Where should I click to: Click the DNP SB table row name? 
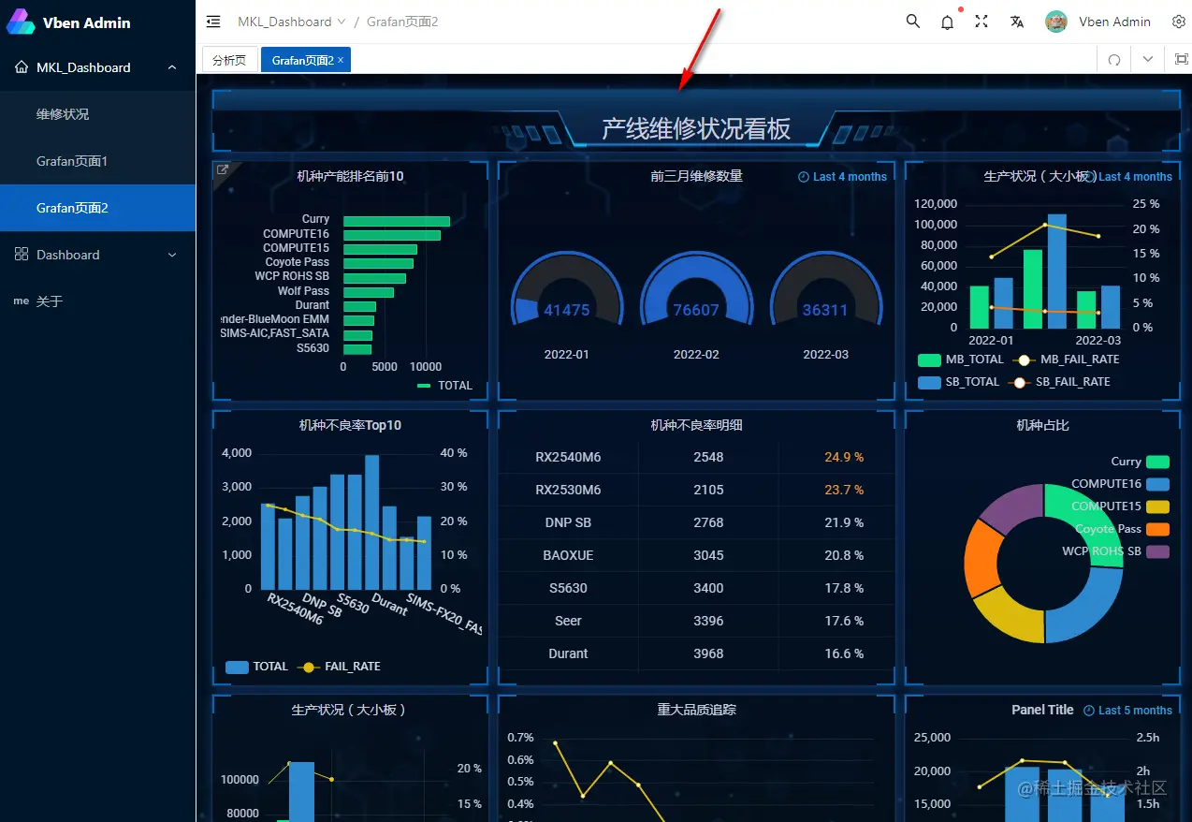click(568, 522)
